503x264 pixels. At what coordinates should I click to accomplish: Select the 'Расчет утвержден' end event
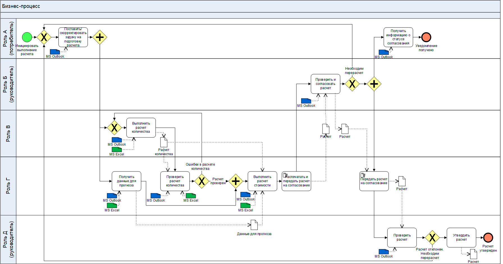(x=488, y=238)
